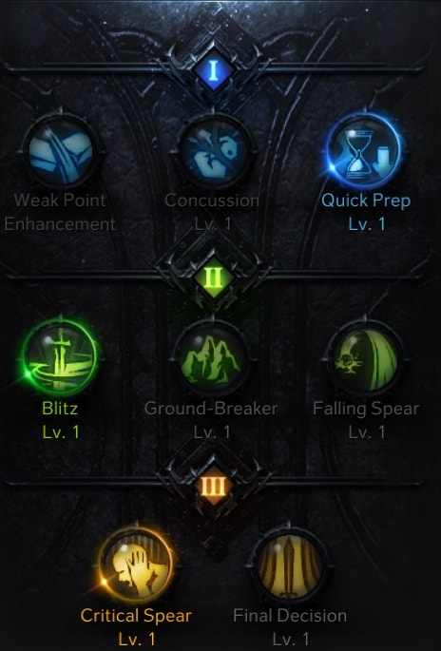Click the Quick Prep hourglass icon
This screenshot has height=651, width=441.
click(x=365, y=152)
